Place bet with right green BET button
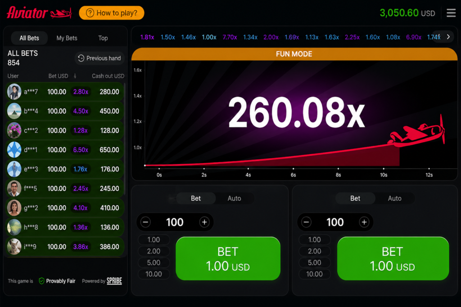 pyautogui.click(x=393, y=258)
